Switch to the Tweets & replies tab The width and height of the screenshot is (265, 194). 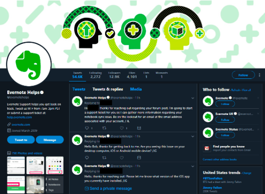point(108,89)
